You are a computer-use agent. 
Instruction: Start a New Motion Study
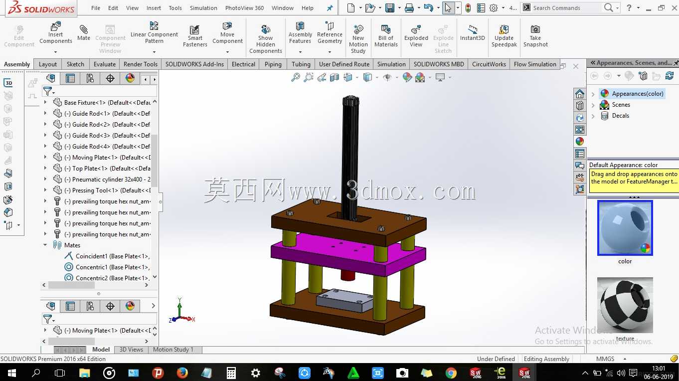point(358,38)
